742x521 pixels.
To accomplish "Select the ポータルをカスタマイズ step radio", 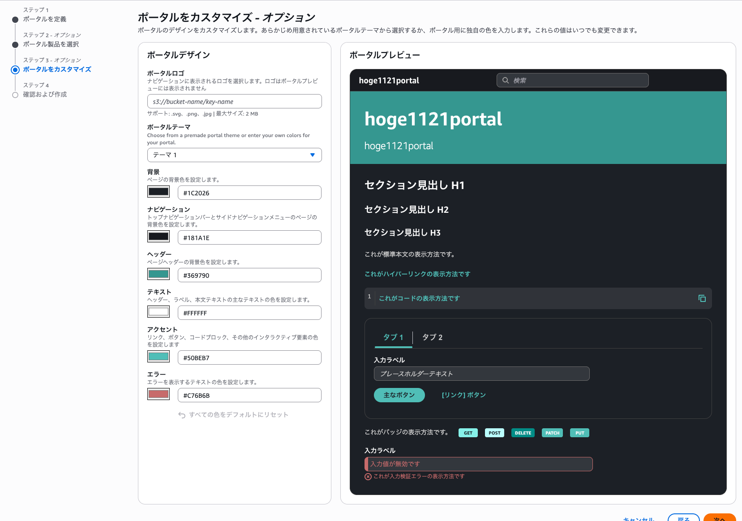I will pyautogui.click(x=15, y=69).
